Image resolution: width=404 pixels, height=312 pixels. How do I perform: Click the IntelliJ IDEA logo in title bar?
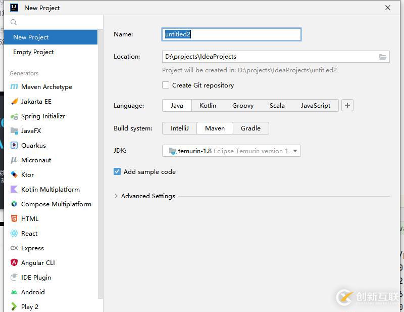(x=14, y=8)
